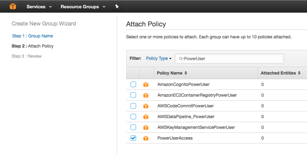The image size is (307, 154).
Task: Click the Attach Policy heading
Action: (x=146, y=24)
